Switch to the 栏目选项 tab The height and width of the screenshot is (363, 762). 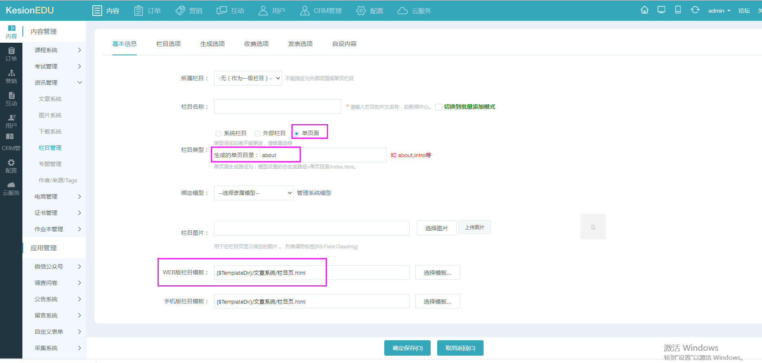tap(169, 44)
